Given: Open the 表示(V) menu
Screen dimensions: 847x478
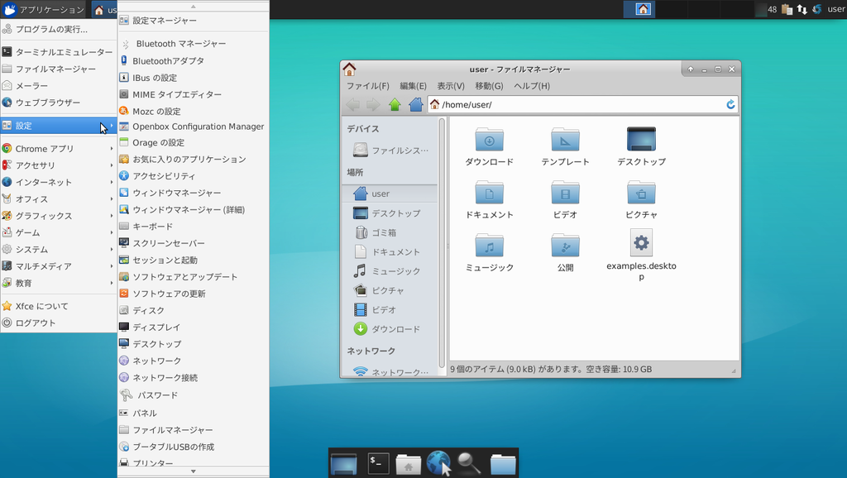Looking at the screenshot, I should (451, 86).
